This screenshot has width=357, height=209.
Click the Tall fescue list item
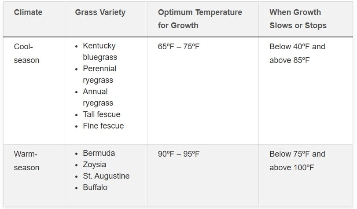(101, 114)
